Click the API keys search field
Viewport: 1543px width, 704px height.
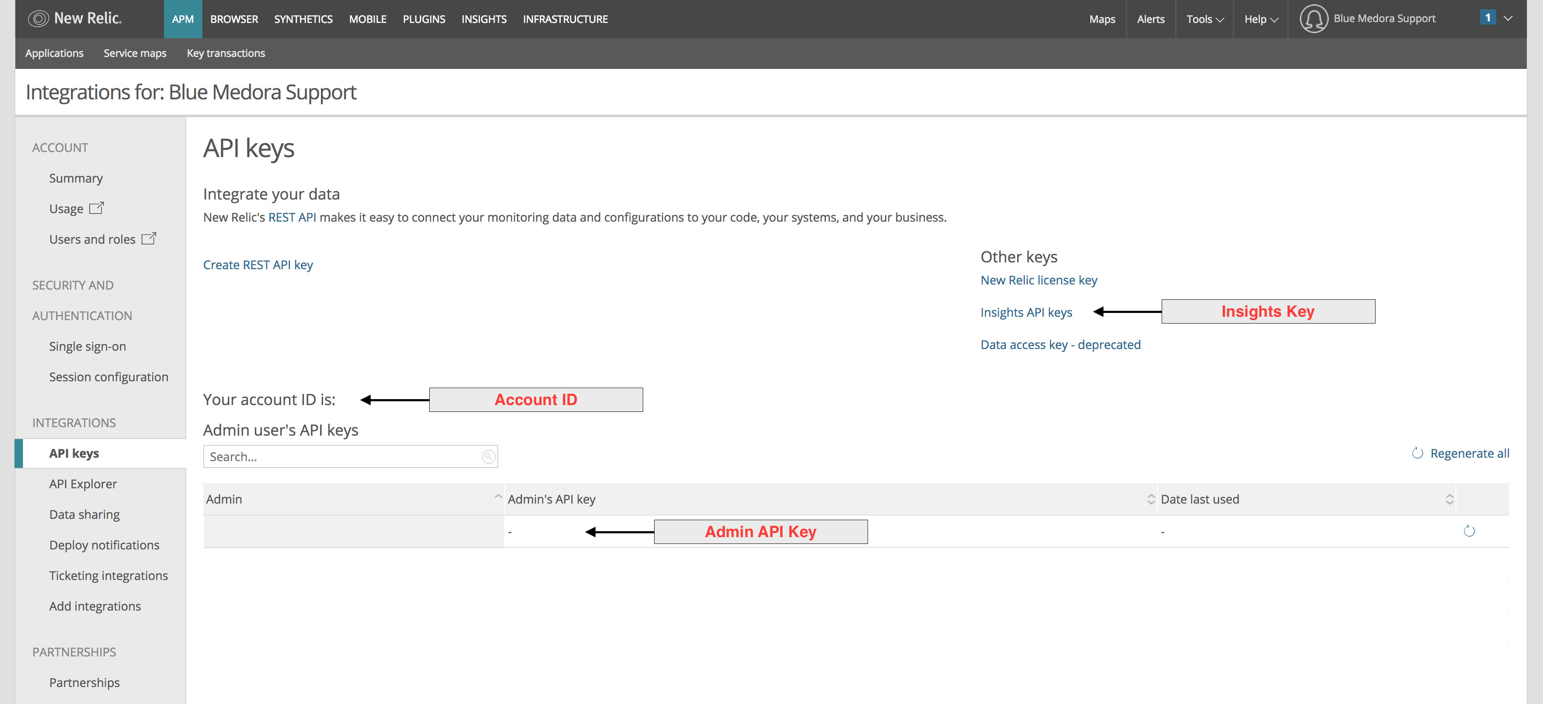(x=341, y=457)
